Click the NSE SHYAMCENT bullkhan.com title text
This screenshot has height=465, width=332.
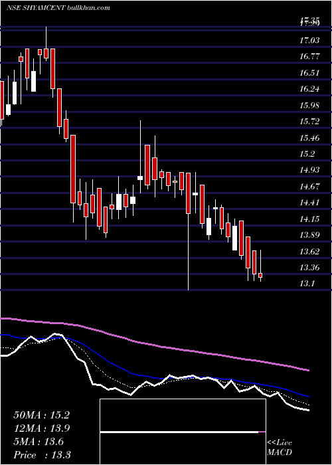[x=58, y=8]
